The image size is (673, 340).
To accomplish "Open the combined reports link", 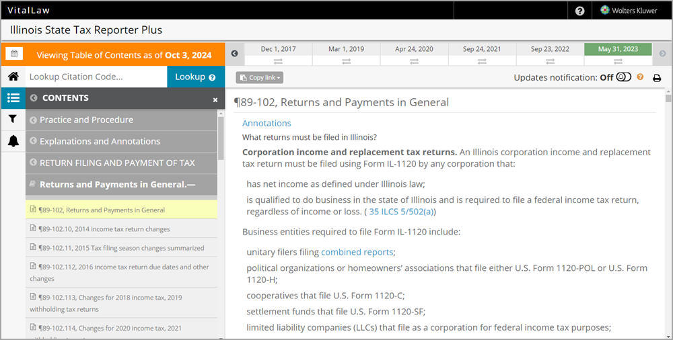I will (x=357, y=252).
